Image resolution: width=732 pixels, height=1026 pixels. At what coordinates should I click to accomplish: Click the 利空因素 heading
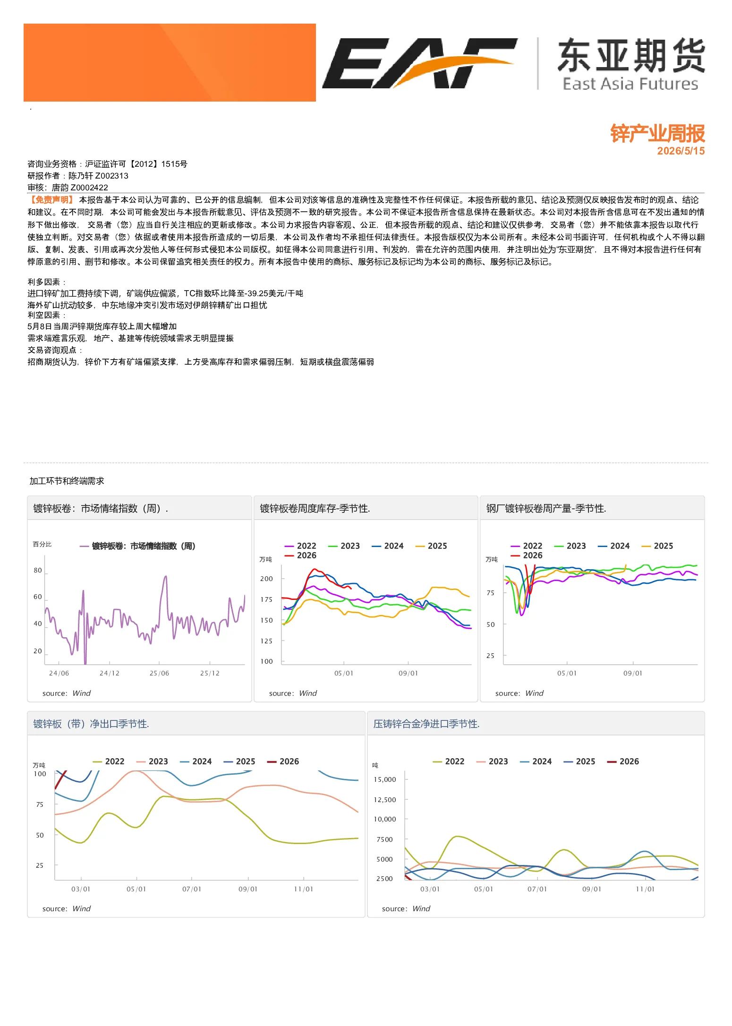46,315
